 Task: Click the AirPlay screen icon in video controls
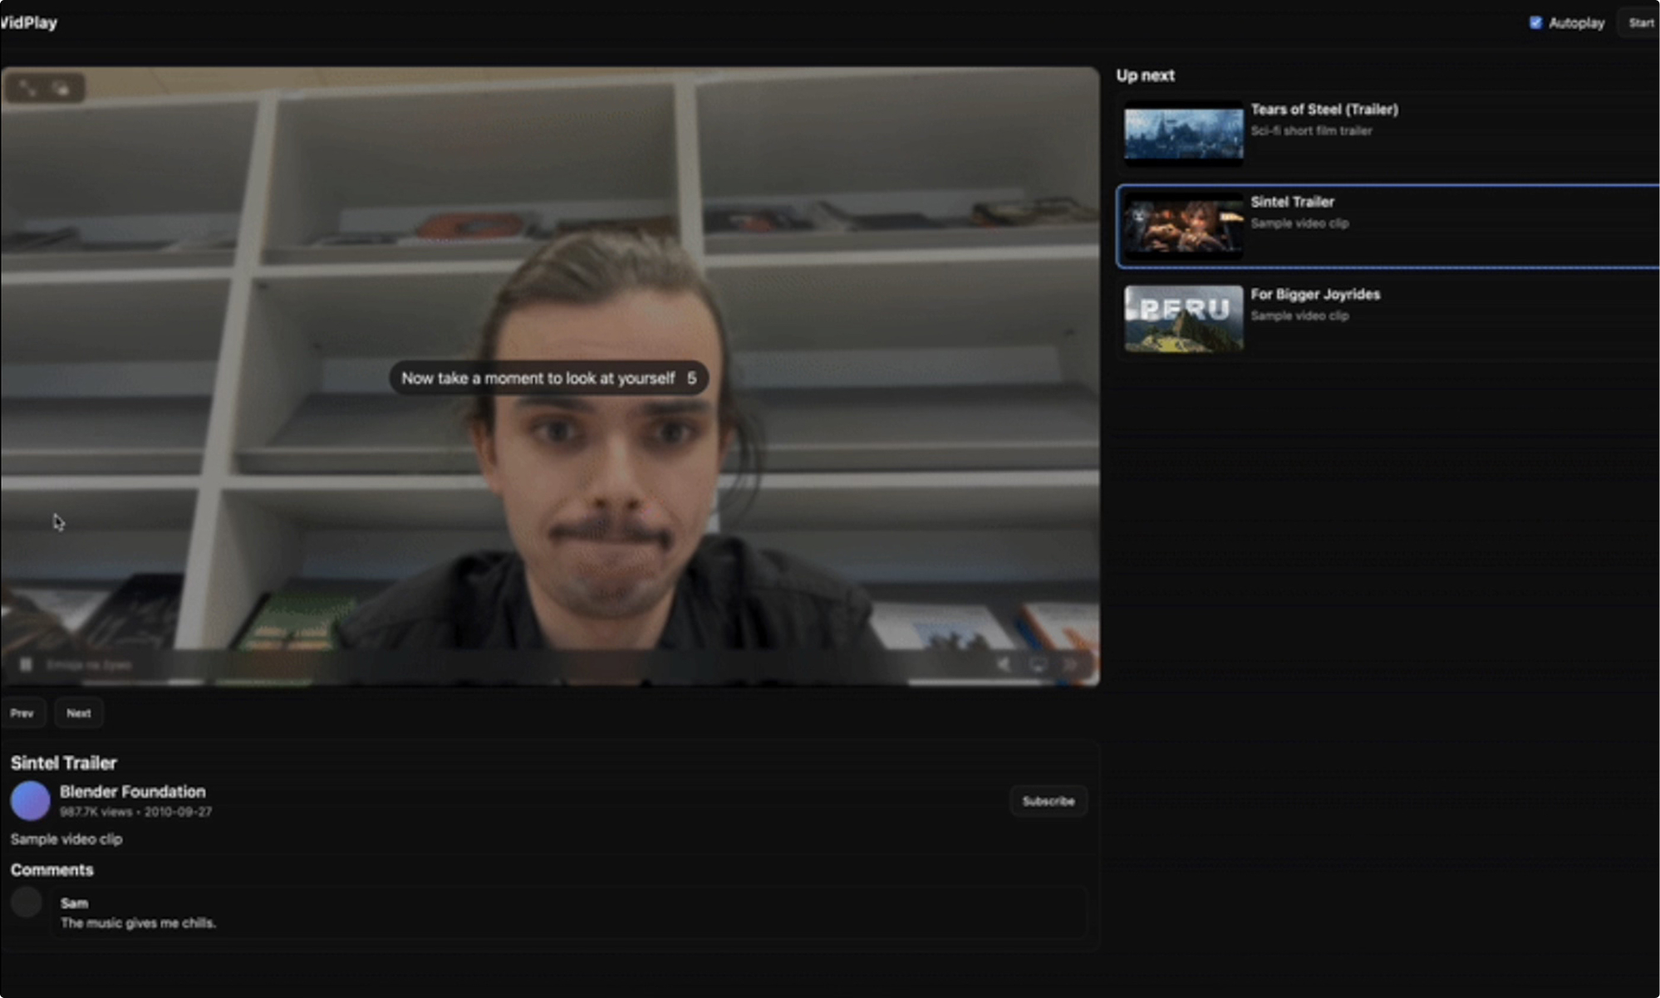1038,664
